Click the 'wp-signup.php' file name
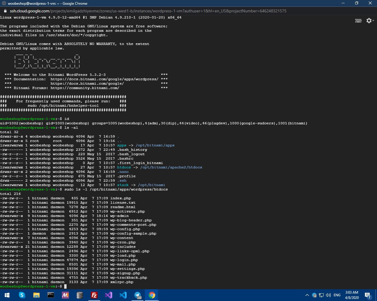Viewport: 377px width, 301px height. 125,273
